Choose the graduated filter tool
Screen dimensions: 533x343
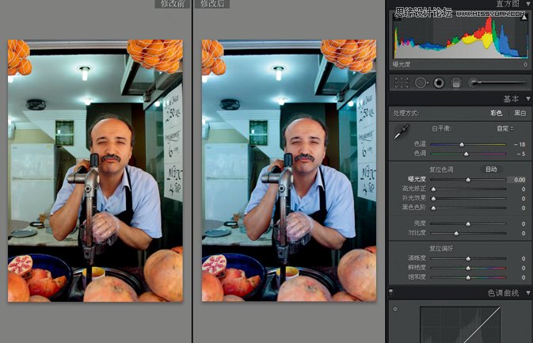click(x=456, y=82)
